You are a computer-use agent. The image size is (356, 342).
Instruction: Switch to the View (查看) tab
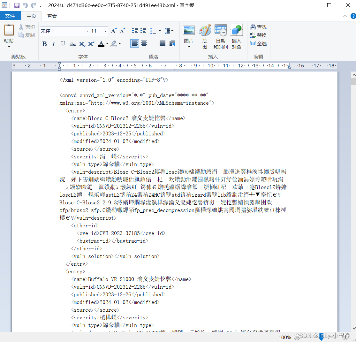52,16
